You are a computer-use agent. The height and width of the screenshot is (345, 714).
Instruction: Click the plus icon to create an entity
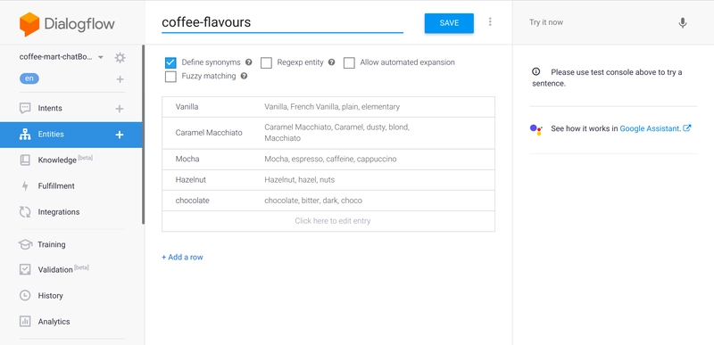(120, 135)
